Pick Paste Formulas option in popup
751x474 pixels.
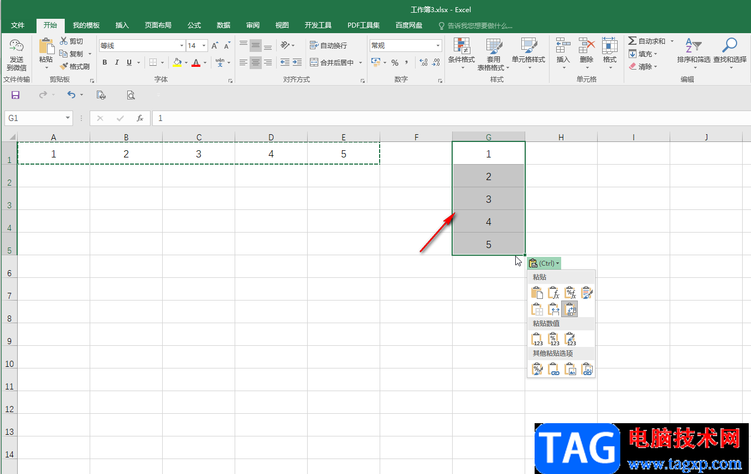coord(553,293)
